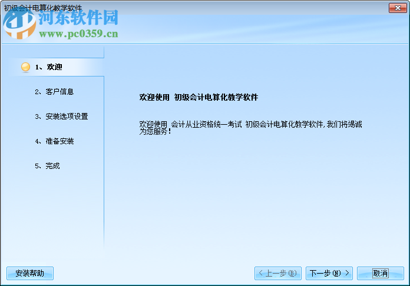Select step 5、完成 in the sidebar
410x286 pixels.
[47, 166]
